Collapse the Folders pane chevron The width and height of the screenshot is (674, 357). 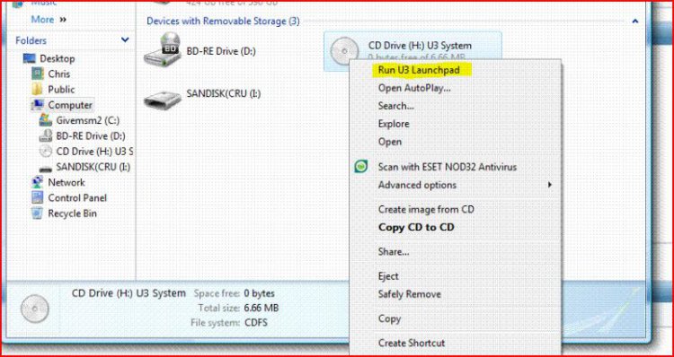click(125, 39)
